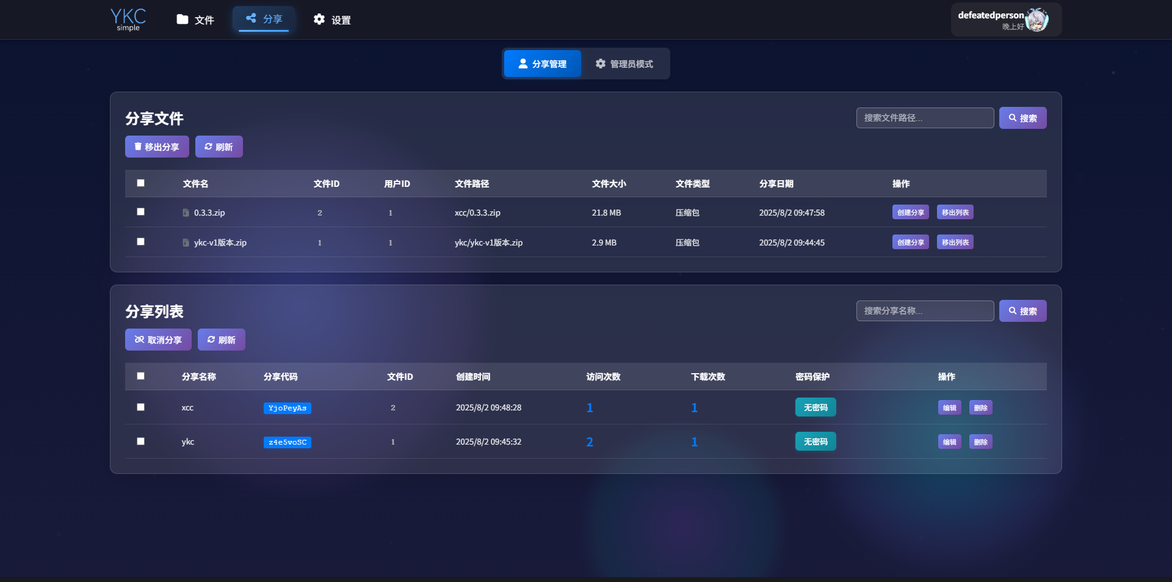The height and width of the screenshot is (582, 1172).
Task: Edit the ykc share entry
Action: (949, 442)
